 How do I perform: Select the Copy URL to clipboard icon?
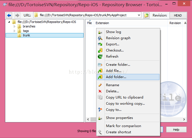tap(100, 97)
